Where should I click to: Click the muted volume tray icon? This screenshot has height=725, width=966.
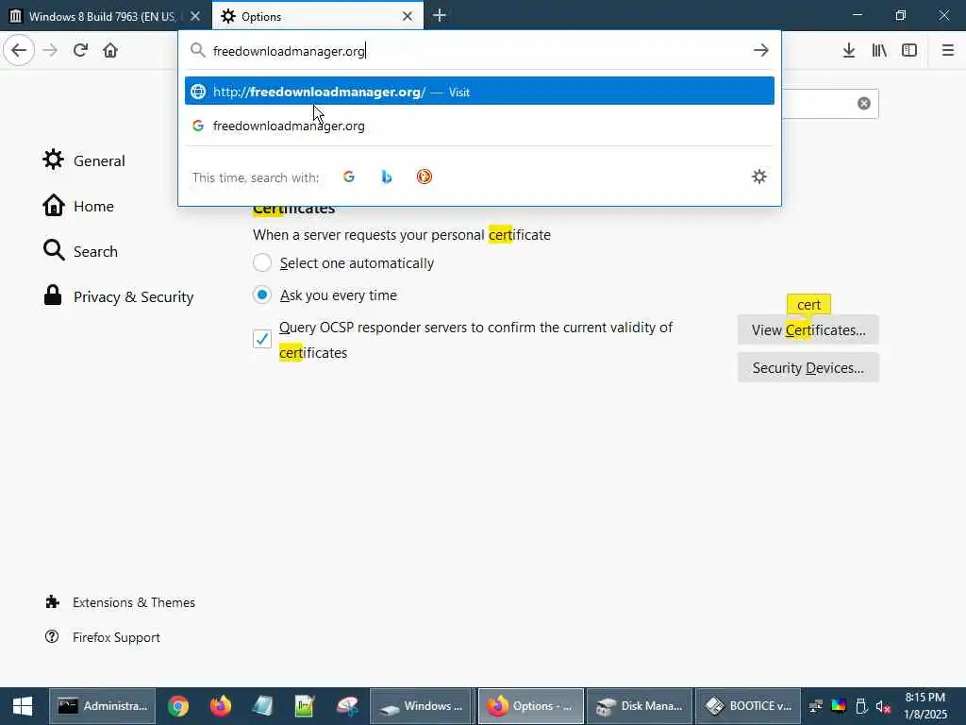click(x=883, y=706)
